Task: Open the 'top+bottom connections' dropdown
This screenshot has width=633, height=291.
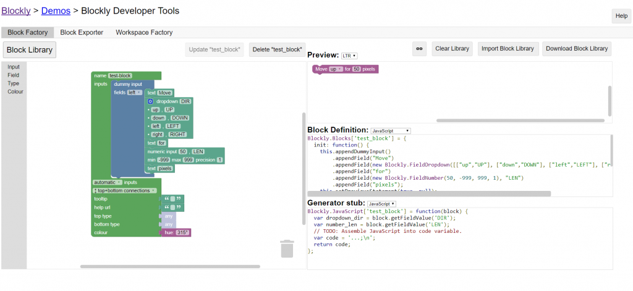Action: click(125, 190)
